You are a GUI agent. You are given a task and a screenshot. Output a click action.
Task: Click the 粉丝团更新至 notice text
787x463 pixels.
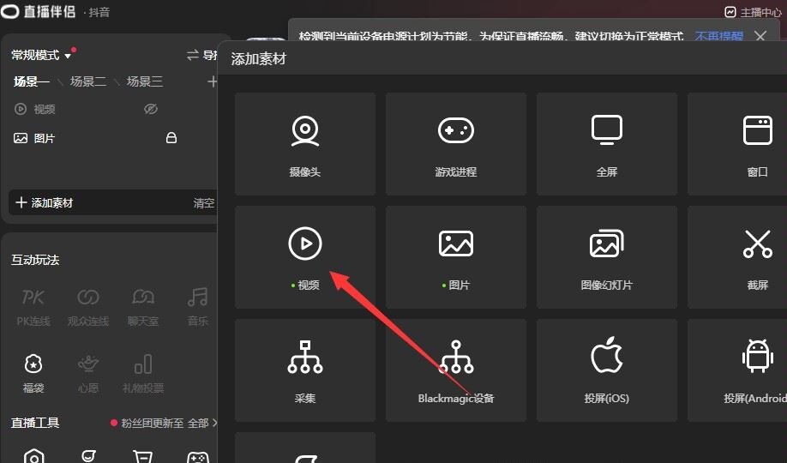[x=152, y=423]
